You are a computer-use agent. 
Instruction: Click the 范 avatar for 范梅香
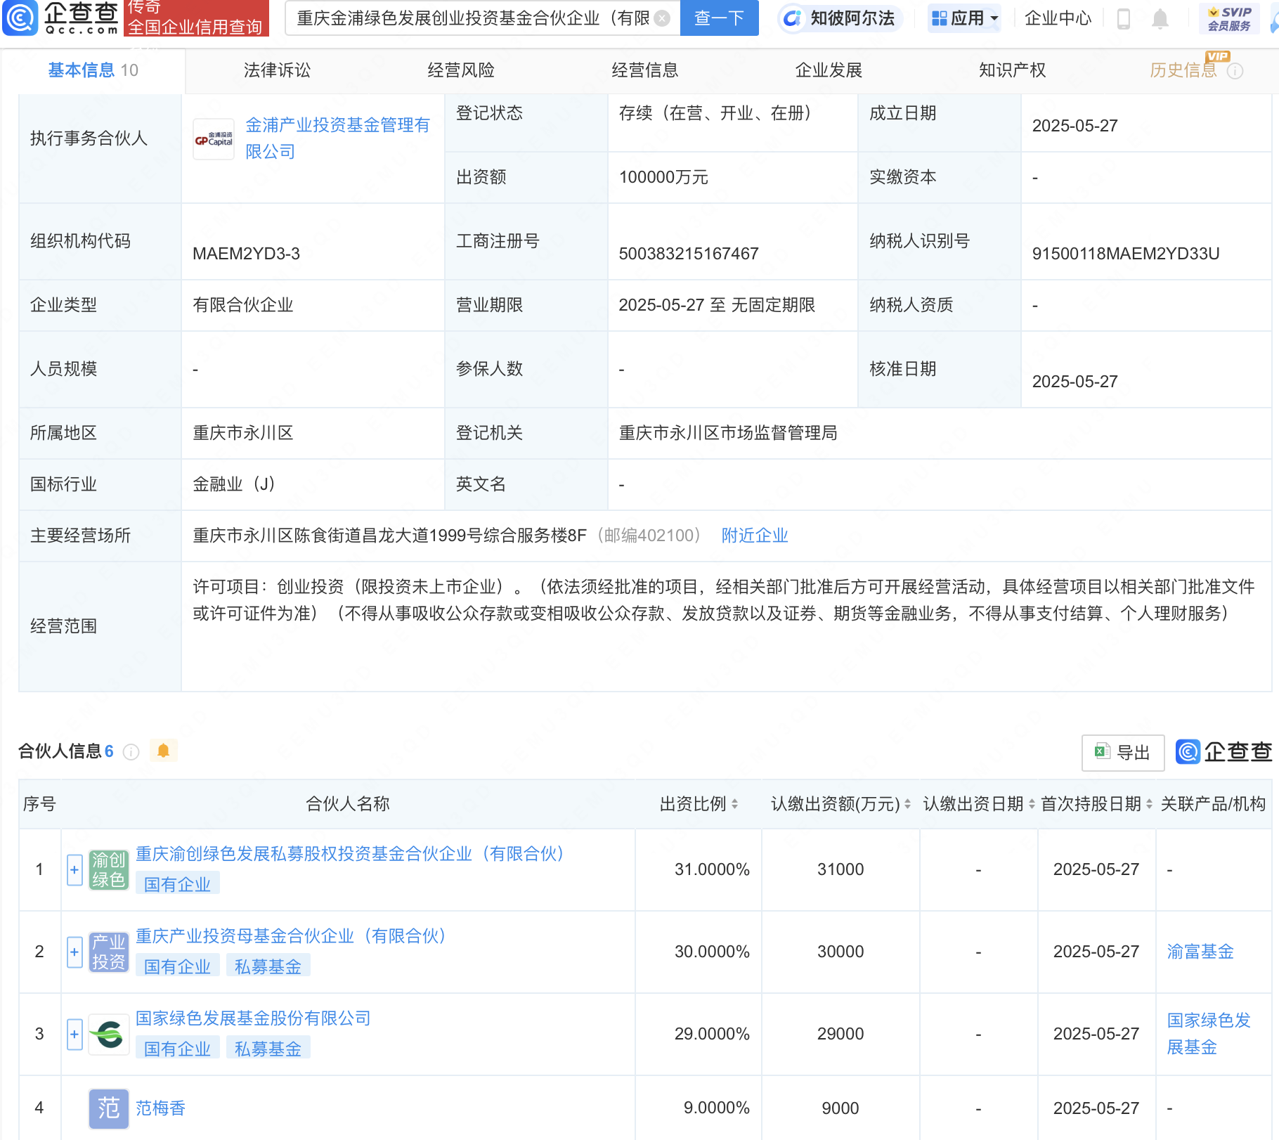pyautogui.click(x=109, y=1108)
